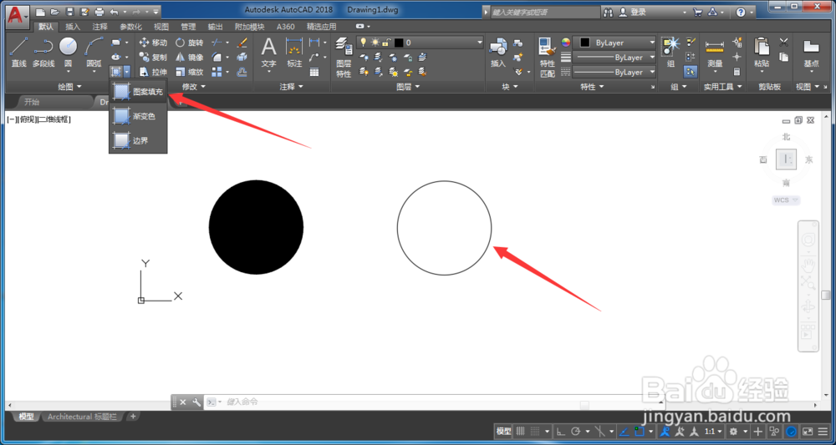Click the 旋转 rotate tool

(189, 43)
